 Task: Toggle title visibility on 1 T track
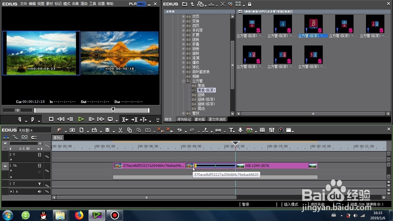39,184
